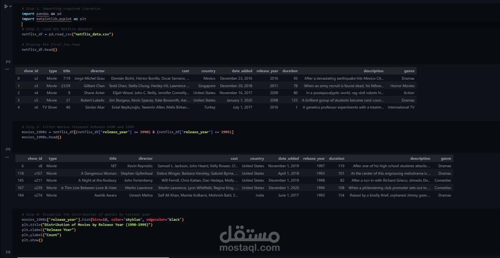Click 'Will Ferrell, Chris Kattan' cast cell

click(200, 181)
